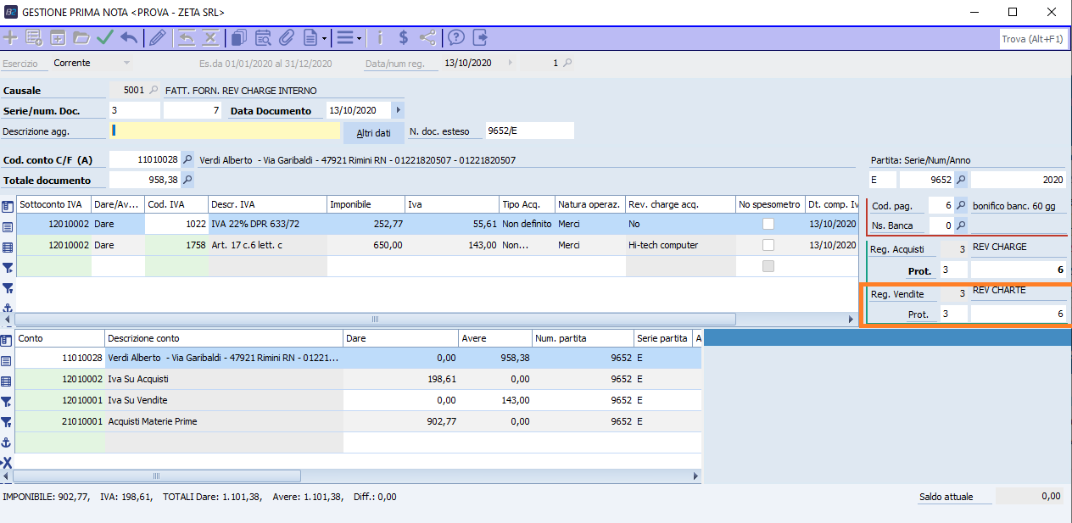Click the Altri dati button
Image resolution: width=1072 pixels, height=523 pixels.
pyautogui.click(x=373, y=133)
